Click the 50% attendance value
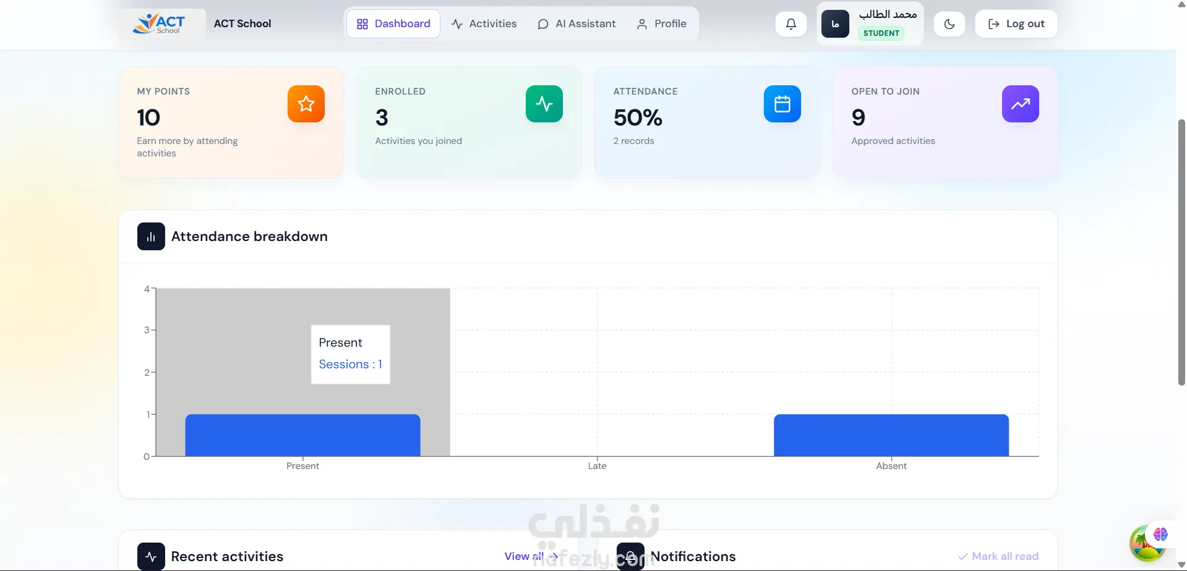The width and height of the screenshot is (1187, 571). [638, 117]
